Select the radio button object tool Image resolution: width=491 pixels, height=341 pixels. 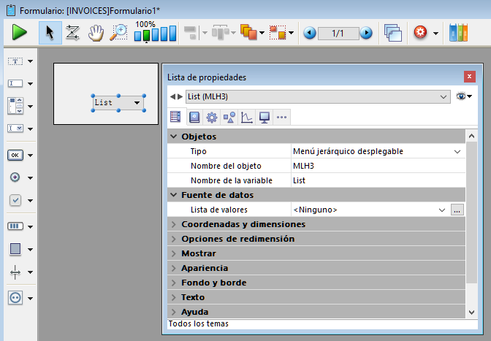pos(15,177)
